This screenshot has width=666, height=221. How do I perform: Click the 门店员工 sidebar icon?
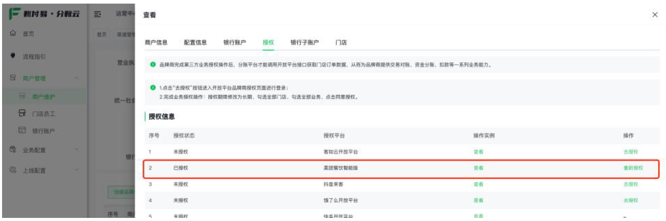coord(22,113)
